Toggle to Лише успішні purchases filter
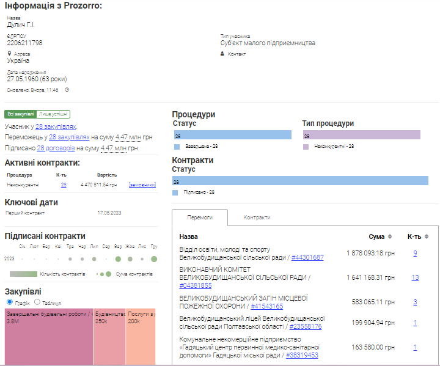Screen dimensions: 440x366 point(54,114)
